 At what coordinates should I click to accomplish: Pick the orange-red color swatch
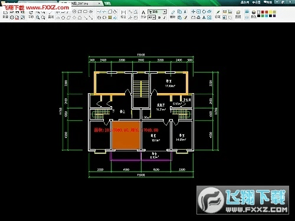pos(267,12)
